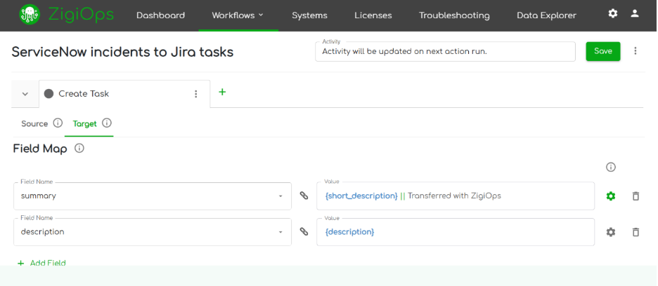Screen dimensions: 658x286
Task: Select the Create Task action tab
Action: pos(124,94)
